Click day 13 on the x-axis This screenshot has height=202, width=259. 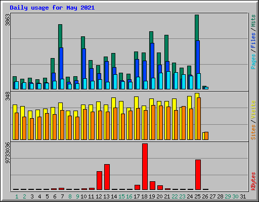[x=106, y=196]
